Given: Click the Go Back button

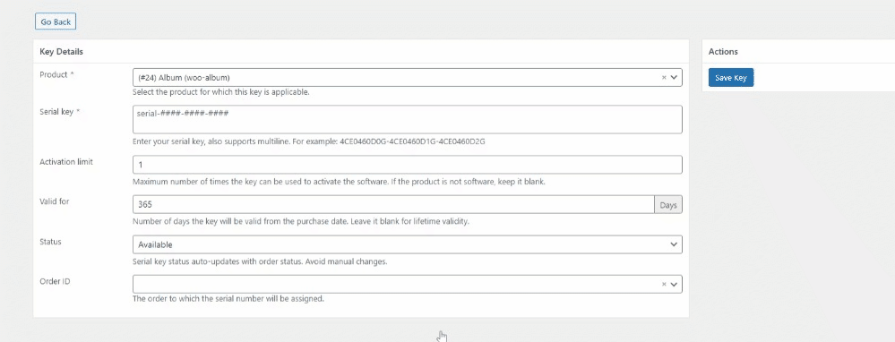Looking at the screenshot, I should [x=56, y=21].
